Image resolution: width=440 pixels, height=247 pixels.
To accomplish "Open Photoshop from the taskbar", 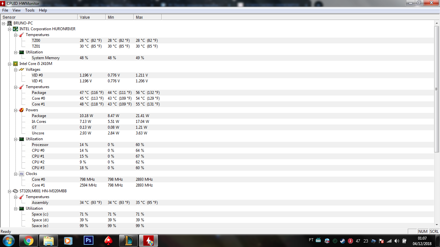I will [x=88, y=241].
